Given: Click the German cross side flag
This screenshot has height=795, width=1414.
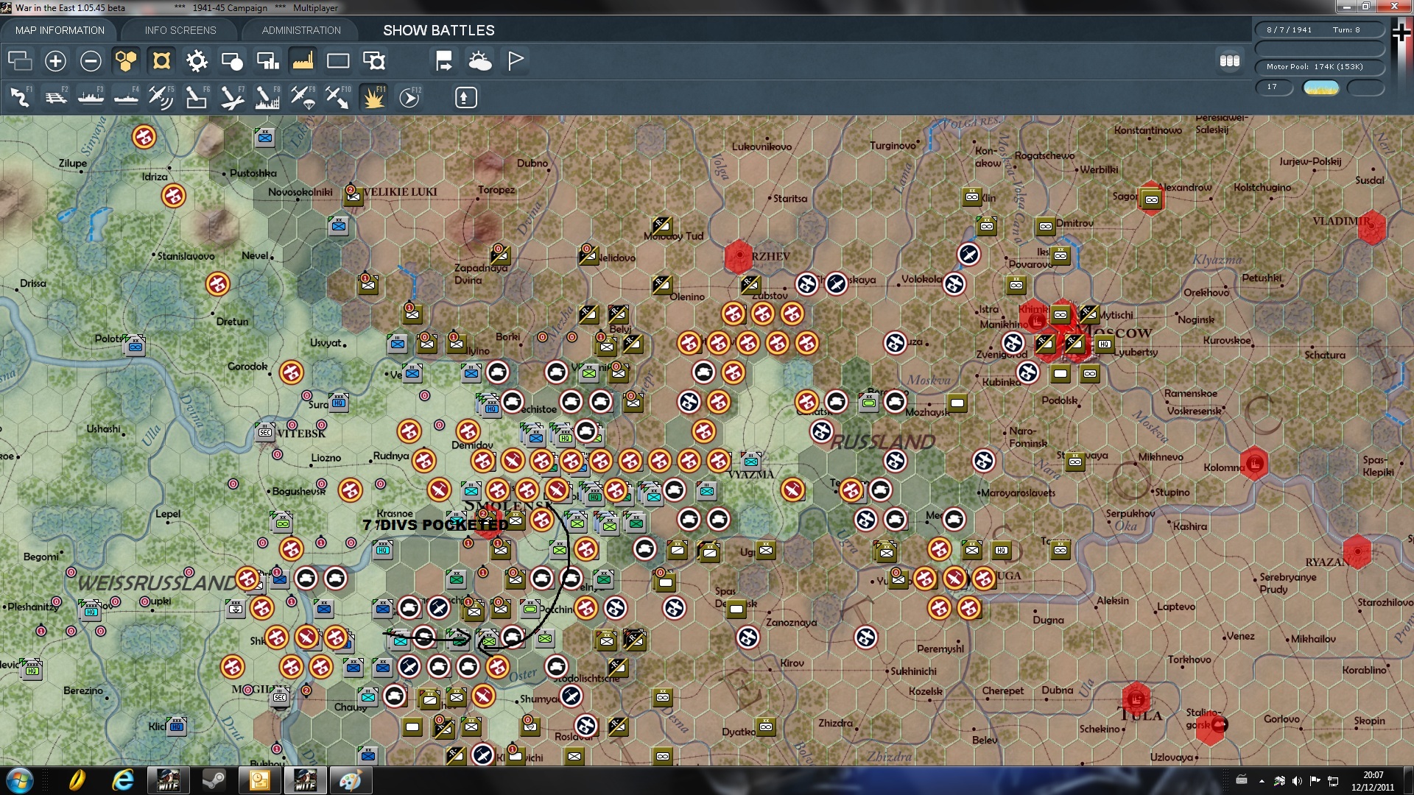Looking at the screenshot, I should click(x=1401, y=33).
